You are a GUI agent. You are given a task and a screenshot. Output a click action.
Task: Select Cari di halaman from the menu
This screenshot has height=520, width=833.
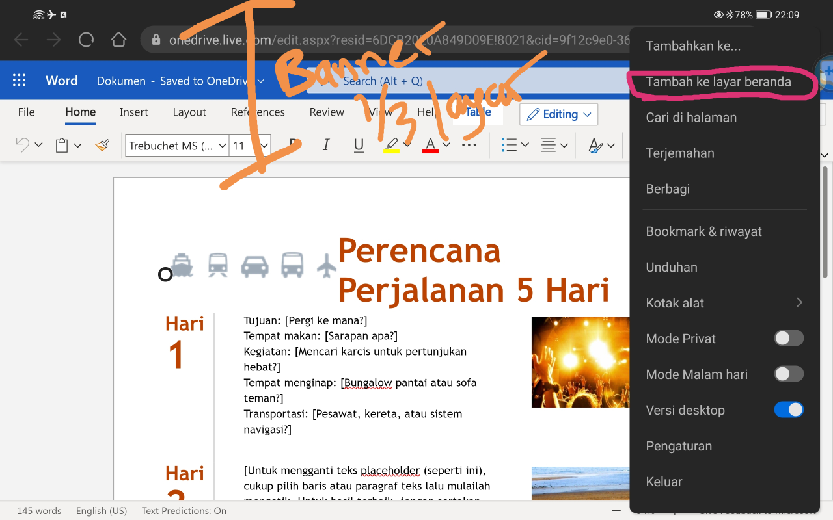[x=691, y=117]
